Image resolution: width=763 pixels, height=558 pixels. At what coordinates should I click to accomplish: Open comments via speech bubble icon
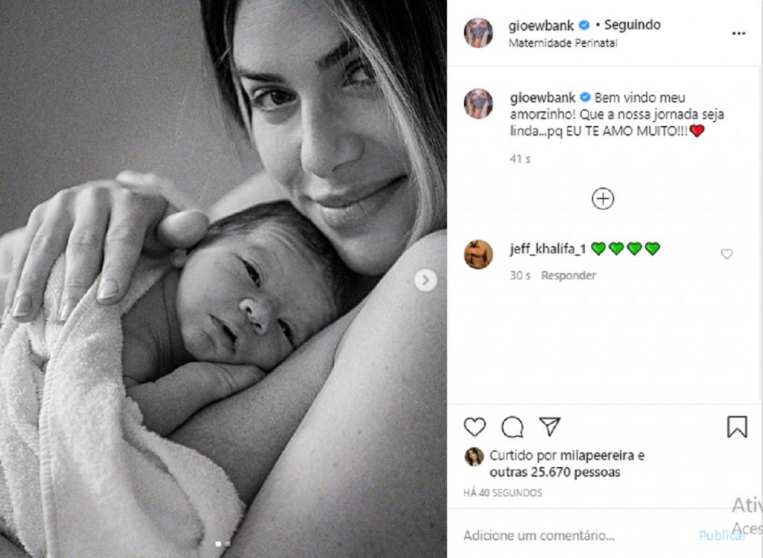pos(512,427)
